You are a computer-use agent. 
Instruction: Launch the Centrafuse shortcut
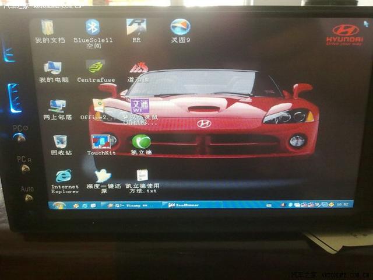(96, 66)
